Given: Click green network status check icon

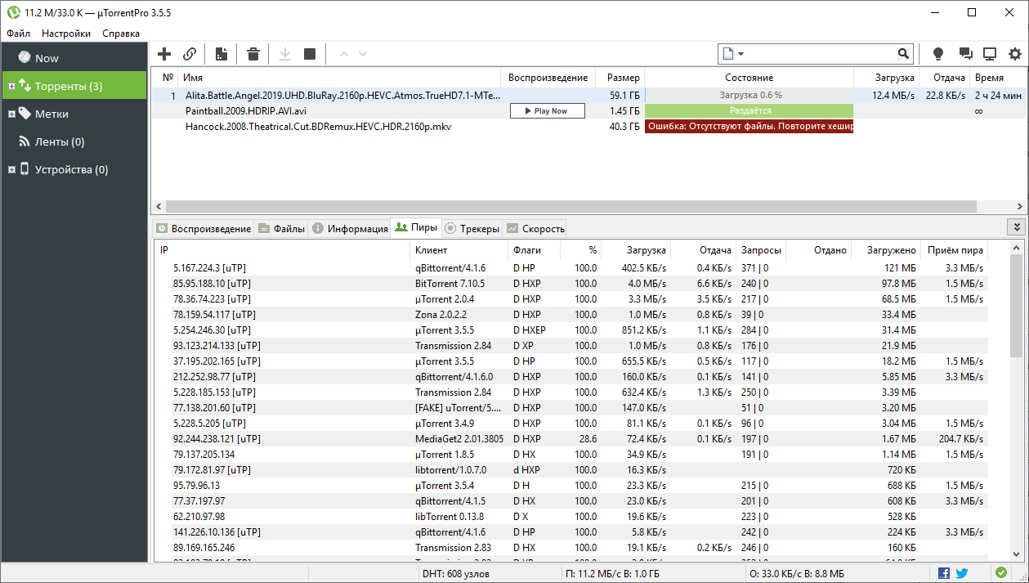Looking at the screenshot, I should click(1001, 572).
